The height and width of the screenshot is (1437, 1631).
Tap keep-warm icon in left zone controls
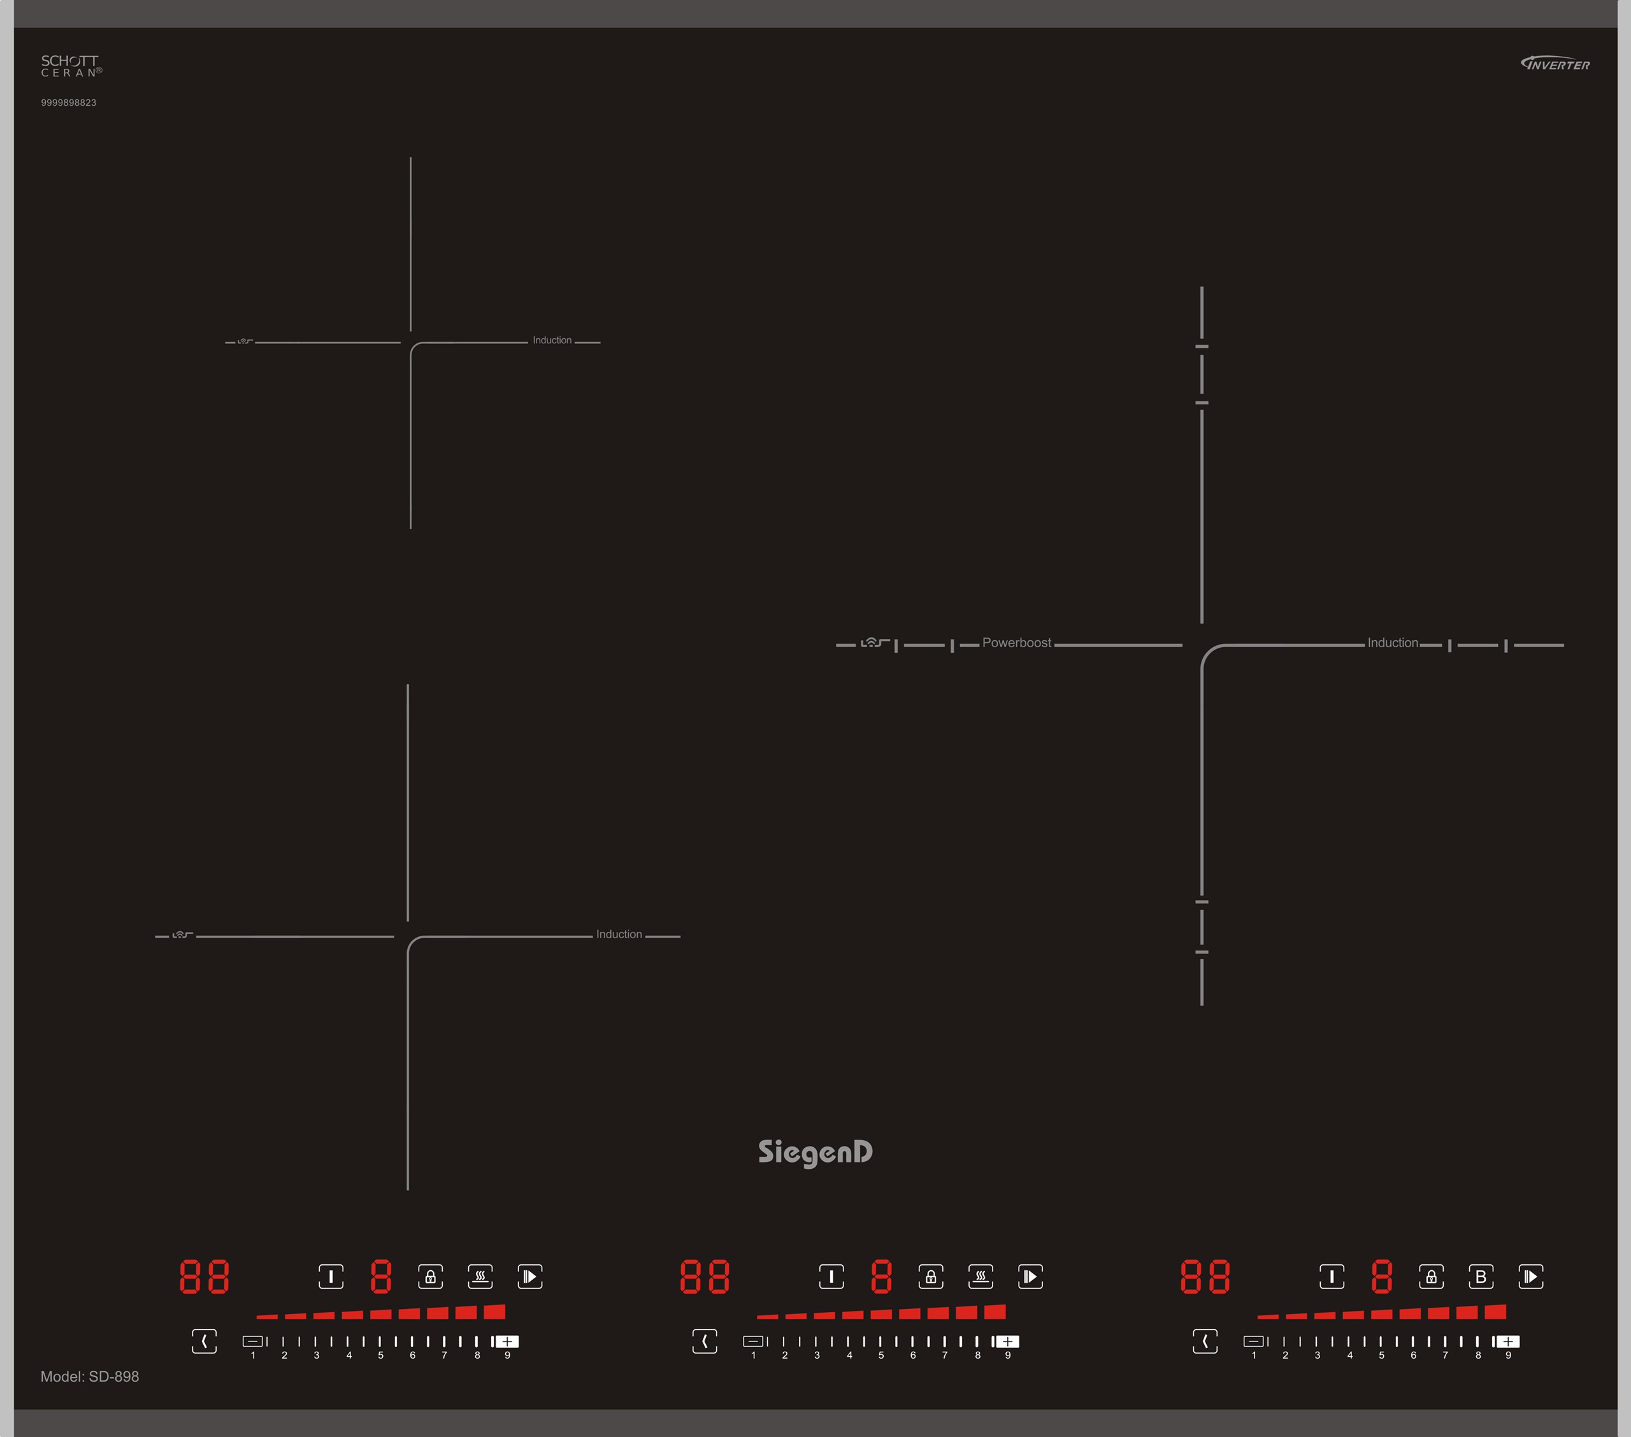(480, 1276)
